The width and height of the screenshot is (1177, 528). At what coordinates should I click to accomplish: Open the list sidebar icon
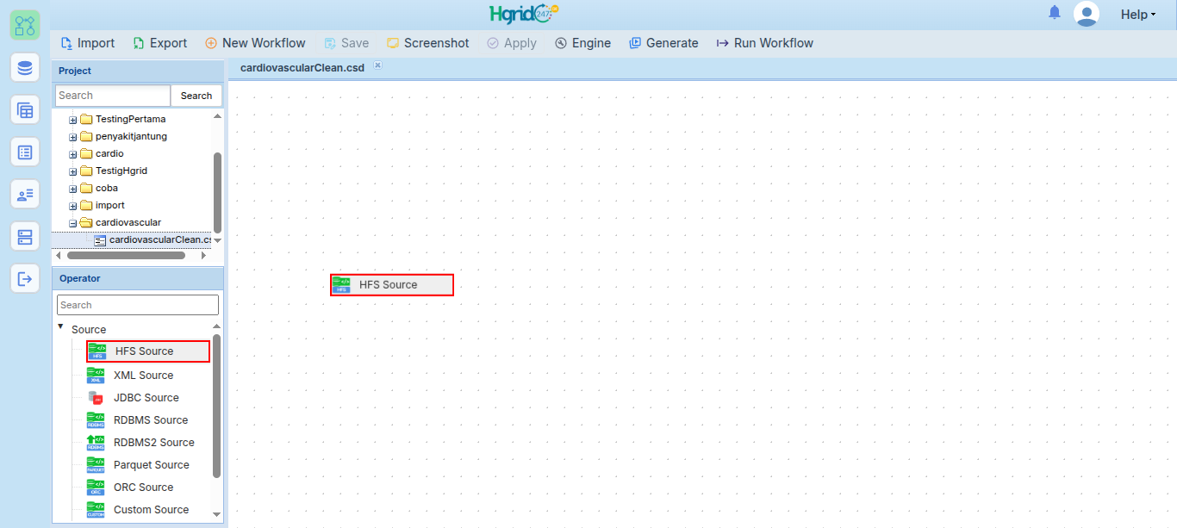[x=25, y=152]
